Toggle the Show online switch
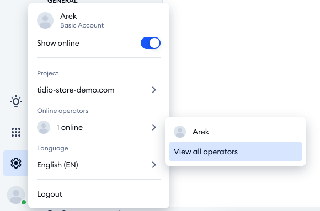320x211 pixels. tap(151, 43)
